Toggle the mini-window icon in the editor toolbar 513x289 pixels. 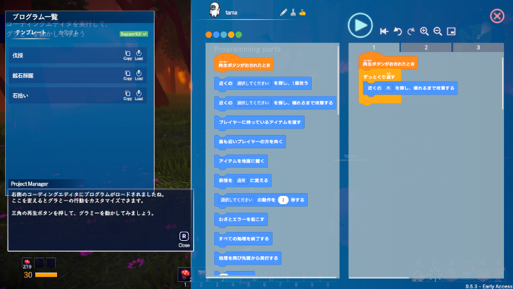[451, 31]
